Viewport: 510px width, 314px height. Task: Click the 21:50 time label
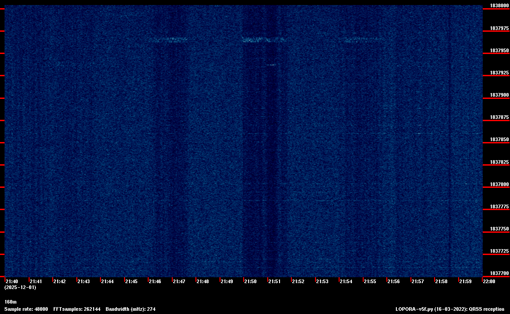(x=250, y=281)
